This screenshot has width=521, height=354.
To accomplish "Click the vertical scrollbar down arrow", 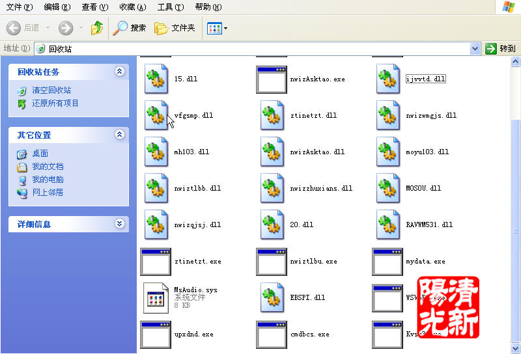I will click(515, 349).
